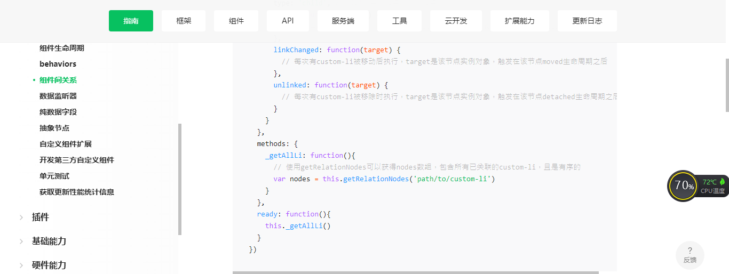Click the moved生命周期 comment line
The image size is (729, 274).
pos(445,61)
